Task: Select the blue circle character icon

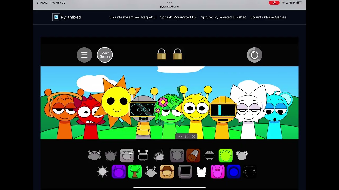Action: click(x=234, y=172)
